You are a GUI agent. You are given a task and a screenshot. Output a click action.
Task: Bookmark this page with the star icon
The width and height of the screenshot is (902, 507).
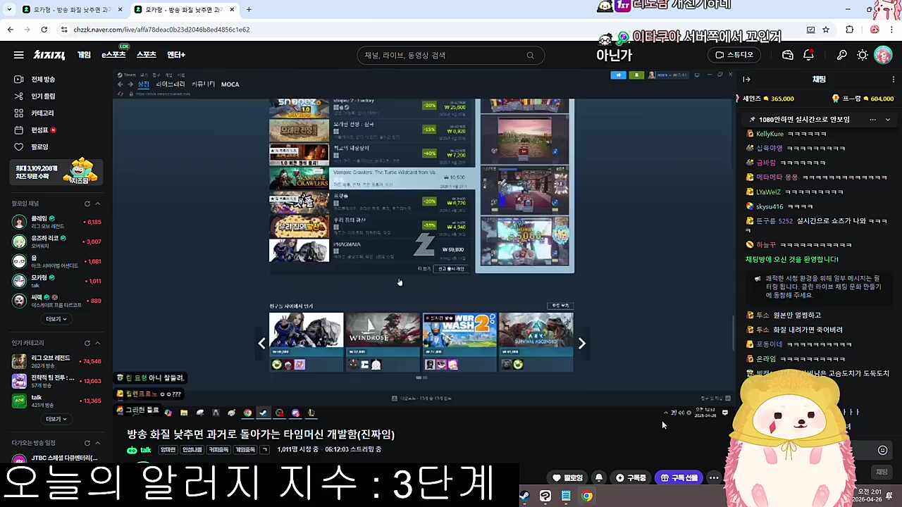(826, 30)
